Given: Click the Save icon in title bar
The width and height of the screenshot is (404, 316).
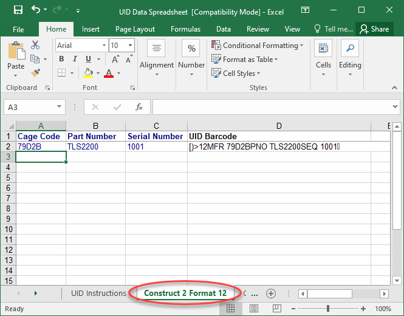Looking at the screenshot, I should (18, 10).
